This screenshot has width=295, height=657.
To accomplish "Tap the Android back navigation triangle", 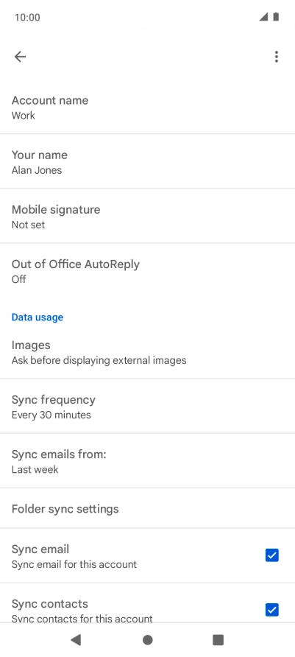I will (x=75, y=639).
